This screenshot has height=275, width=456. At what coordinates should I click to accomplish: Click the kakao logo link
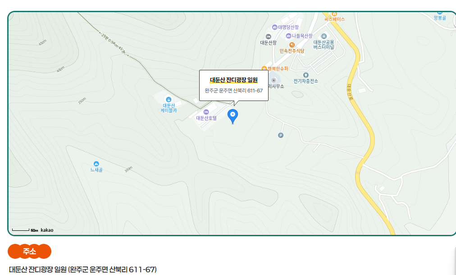(47, 230)
